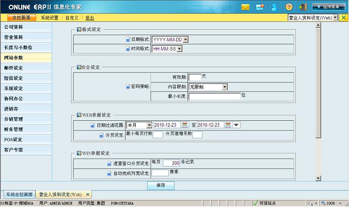Expand the 时间格式 dropdown
The image size is (349, 207).
179,49
